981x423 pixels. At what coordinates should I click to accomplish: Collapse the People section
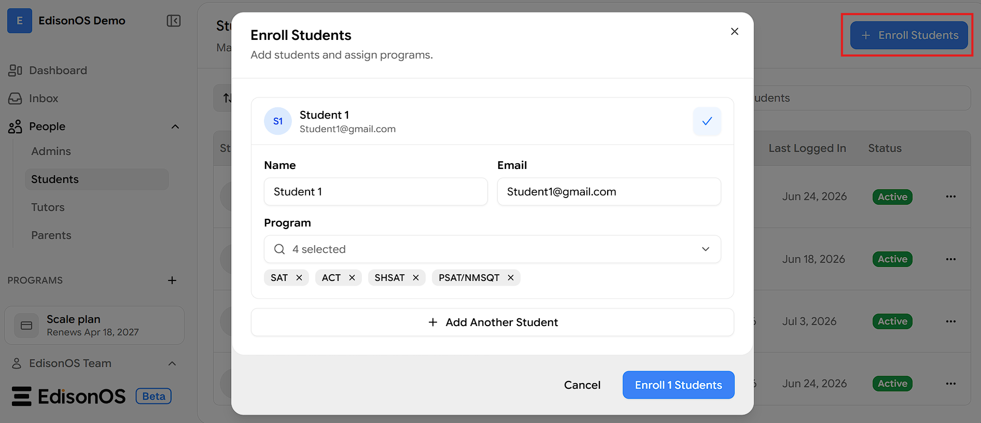(x=175, y=126)
